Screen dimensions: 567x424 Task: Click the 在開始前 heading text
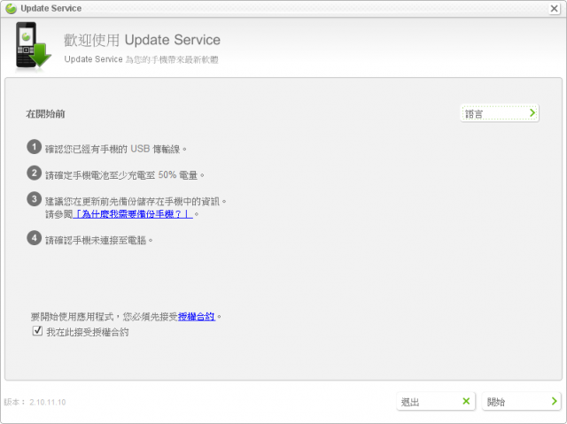coord(45,114)
